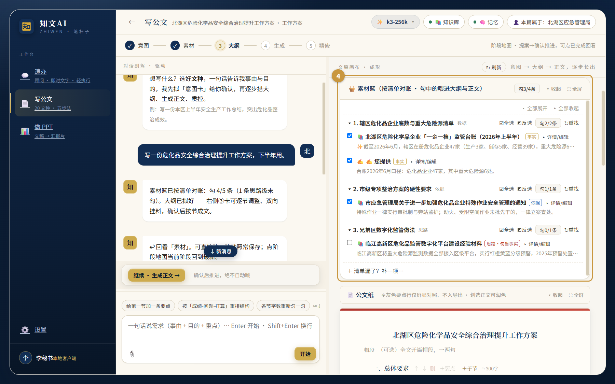Image resolution: width=615 pixels, height=384 pixels.
Task: Click chip 给第一节加一条要点
Action: click(148, 306)
